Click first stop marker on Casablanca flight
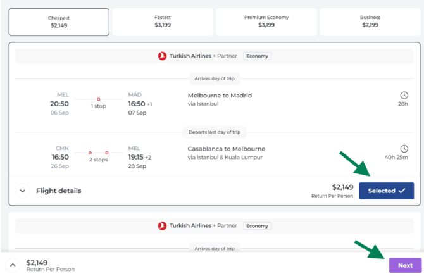The height and width of the screenshot is (276, 424). [90, 153]
